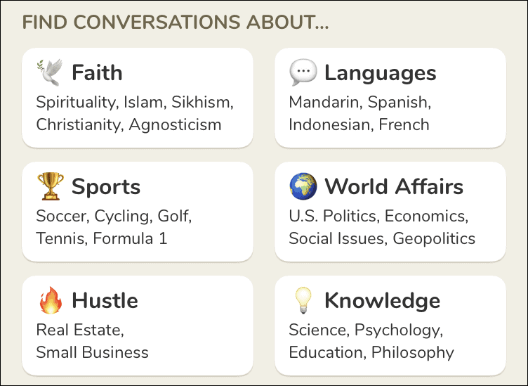528x386 pixels.
Task: Select Mandarin, Spanish subtopics line
Action: coord(360,102)
